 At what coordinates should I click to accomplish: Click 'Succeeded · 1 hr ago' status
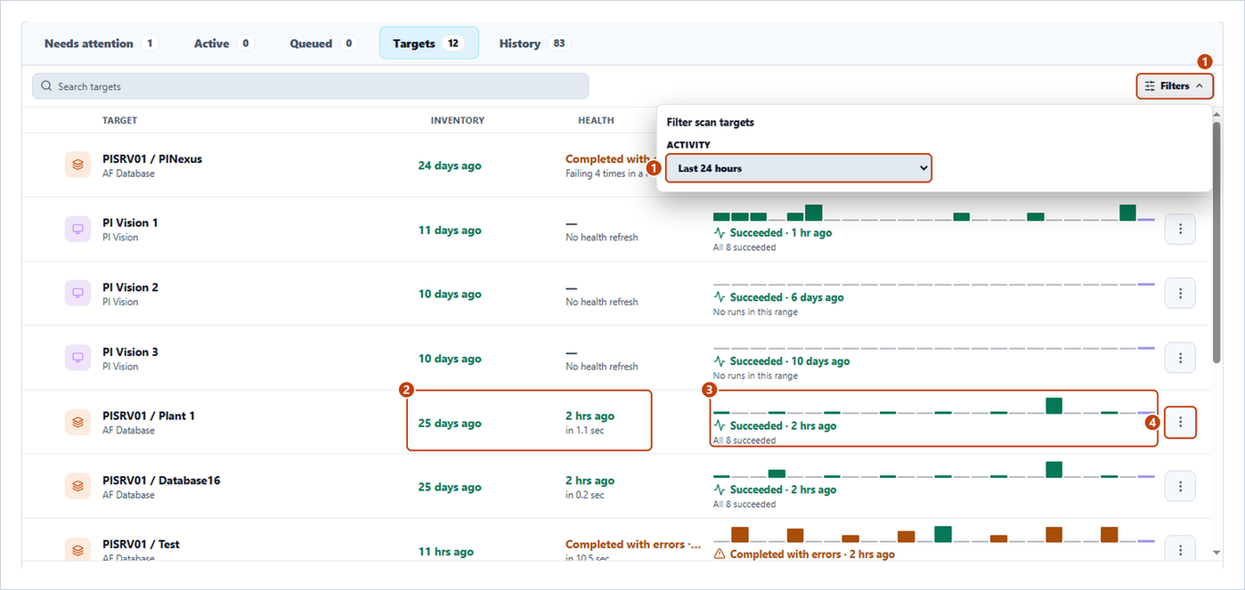(x=781, y=233)
